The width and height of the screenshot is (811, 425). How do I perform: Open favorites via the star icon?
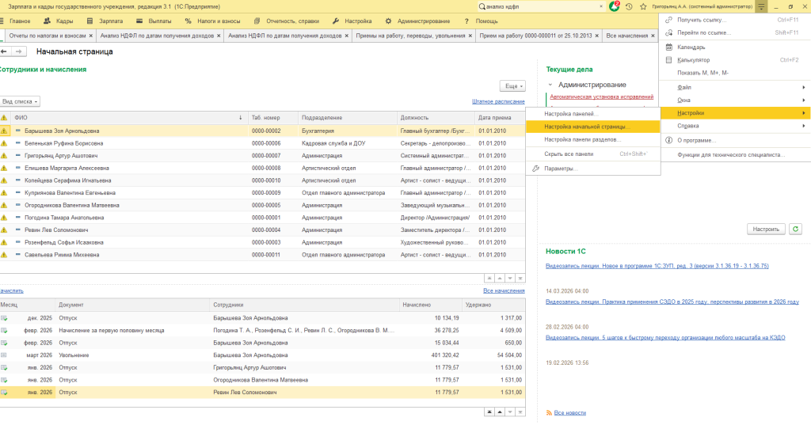(642, 6)
